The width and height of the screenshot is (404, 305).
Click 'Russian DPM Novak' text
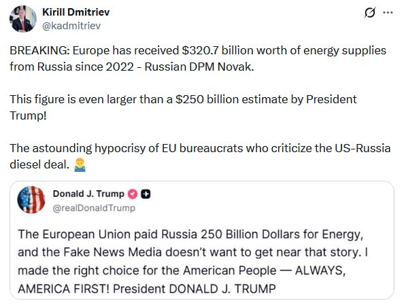199,67
